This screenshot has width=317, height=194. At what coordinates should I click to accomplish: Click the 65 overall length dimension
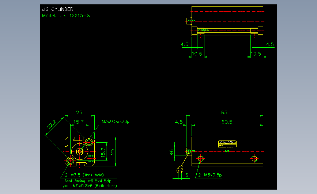(224, 112)
